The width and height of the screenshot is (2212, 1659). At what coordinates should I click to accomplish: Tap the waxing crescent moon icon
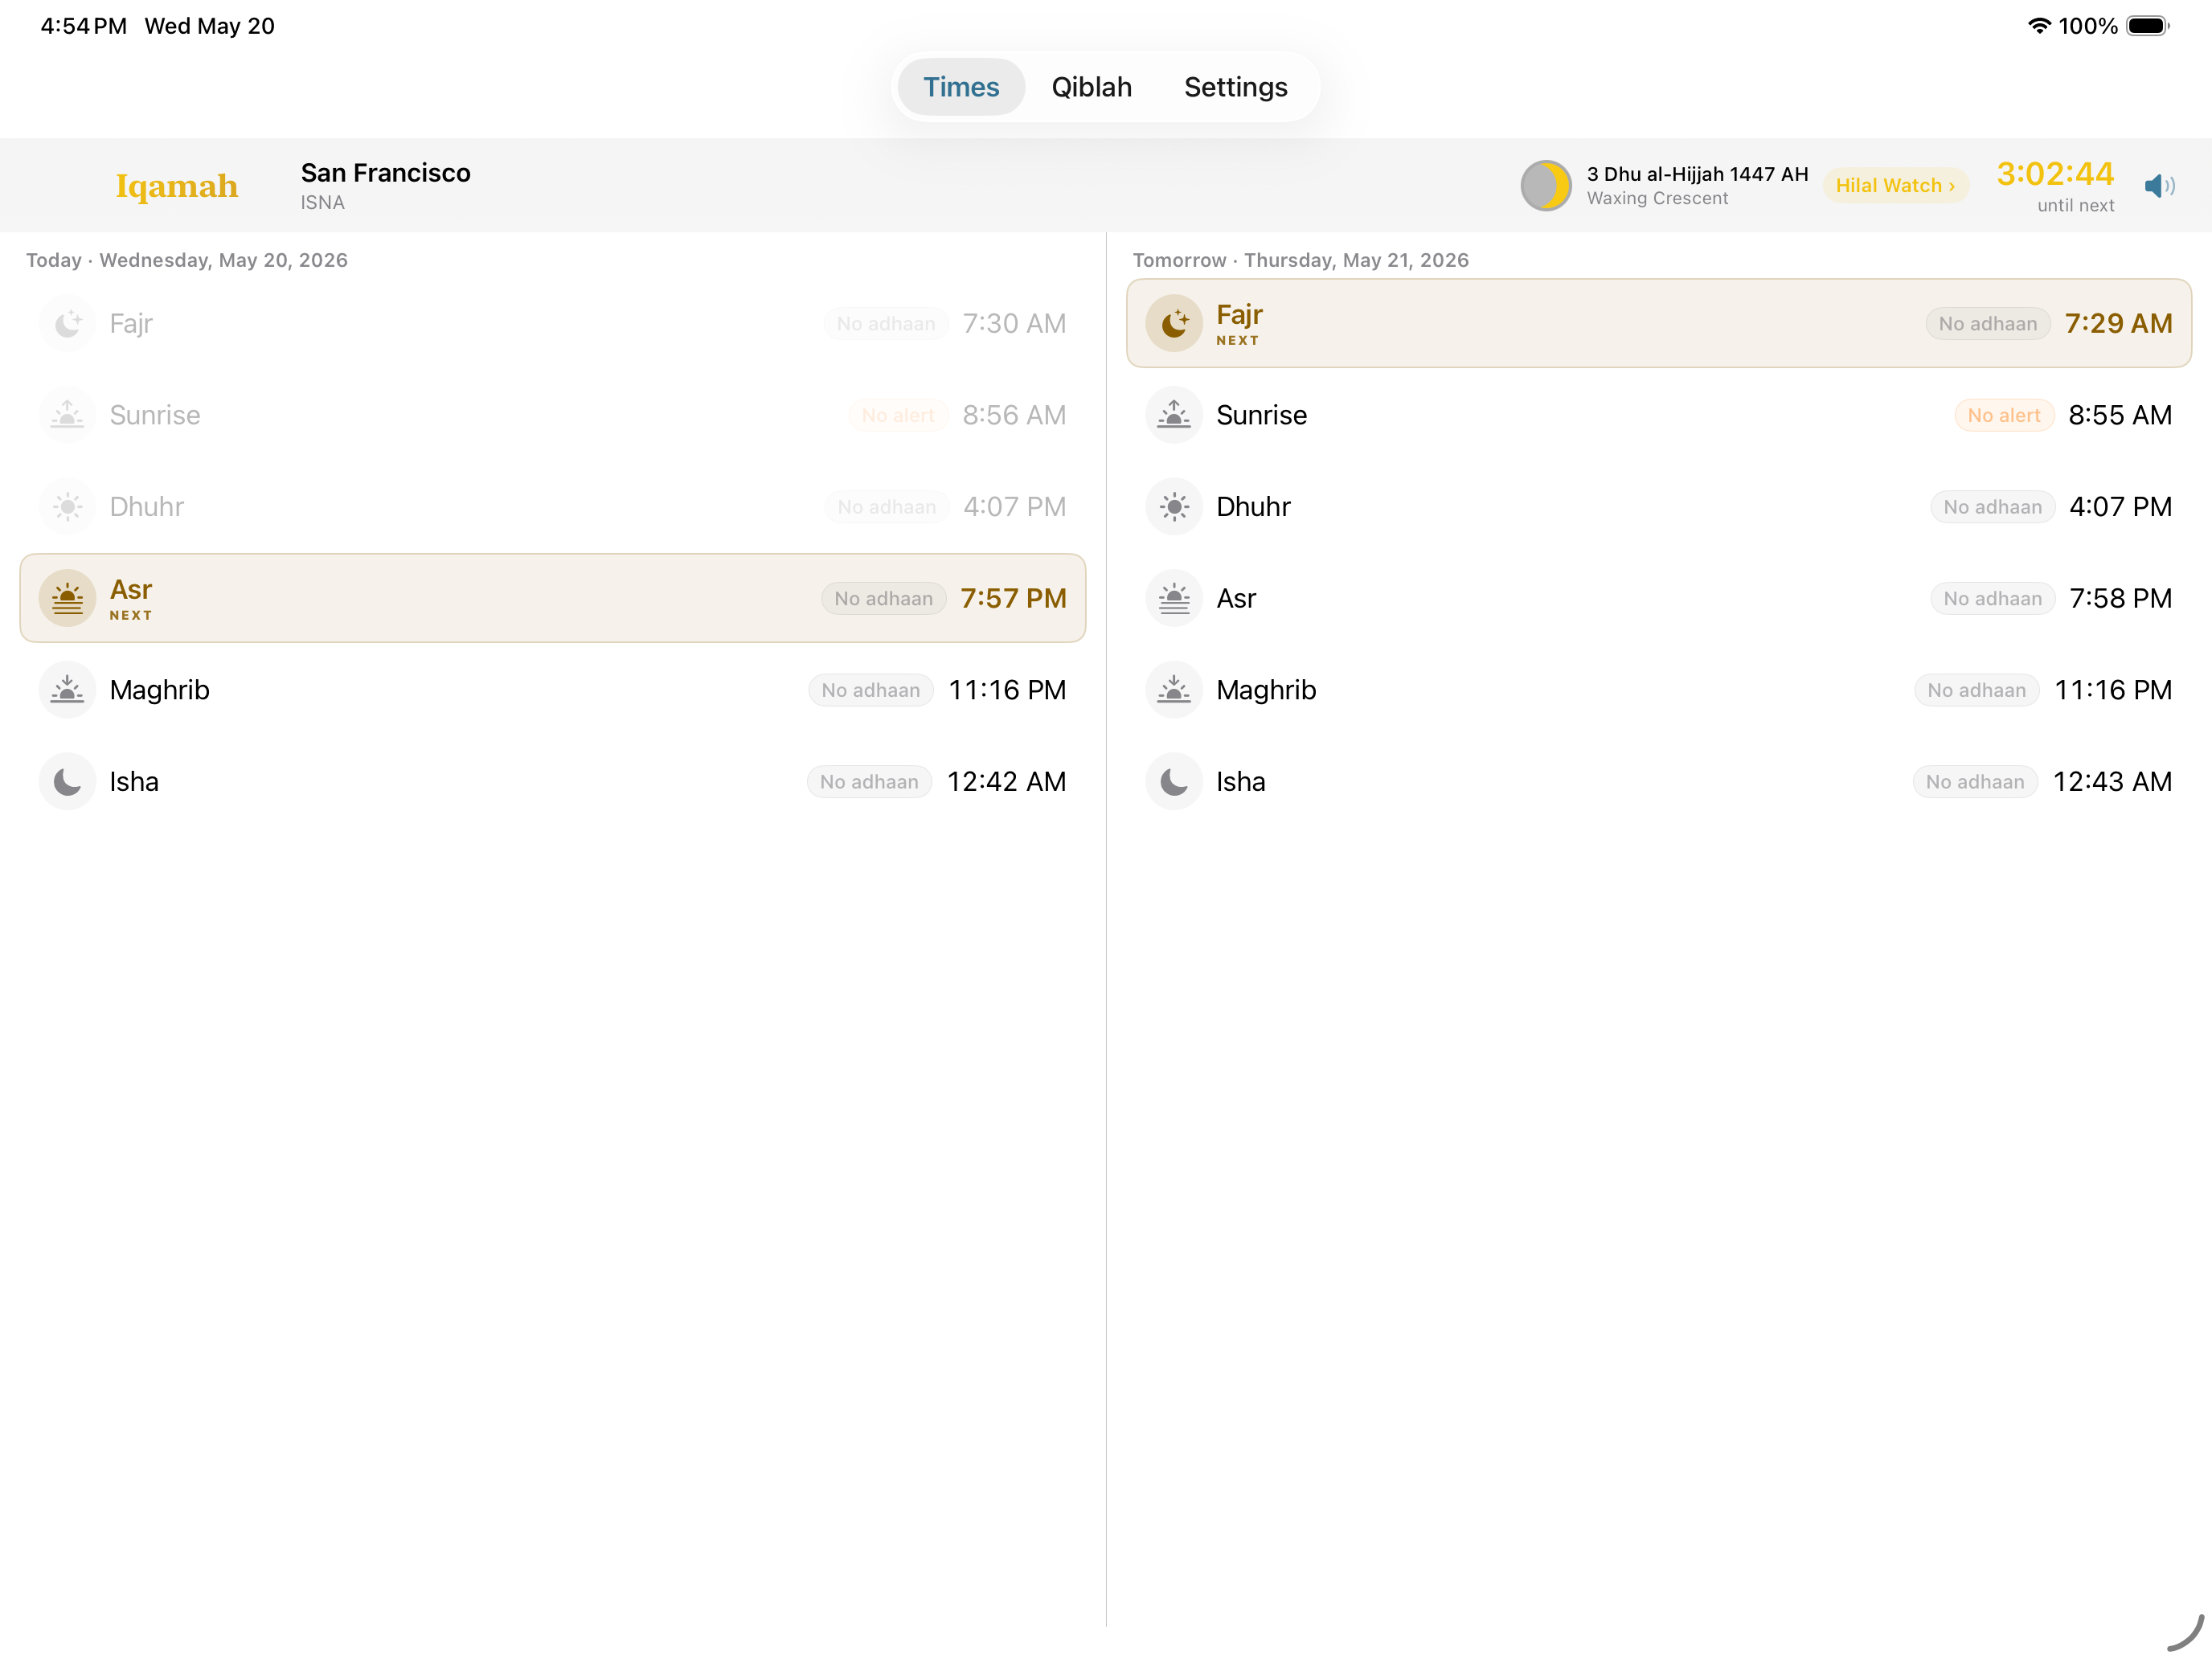click(x=1545, y=186)
